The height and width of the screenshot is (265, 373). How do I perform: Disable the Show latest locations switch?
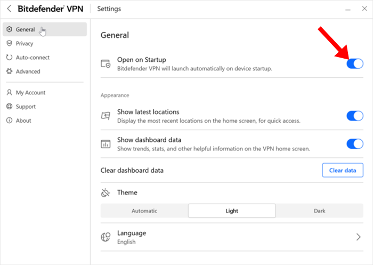tap(355, 116)
